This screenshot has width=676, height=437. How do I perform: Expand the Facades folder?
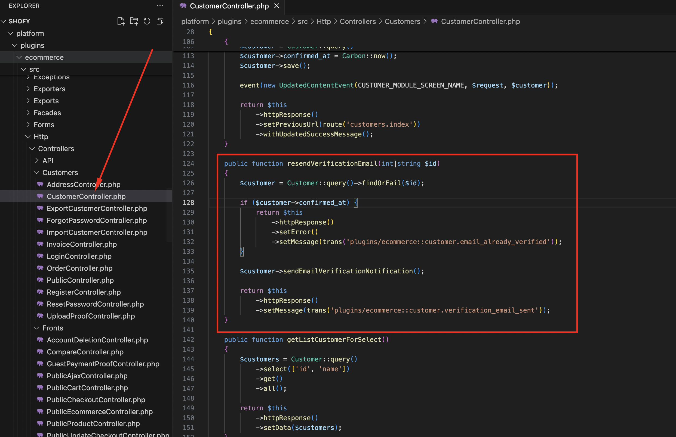(28, 112)
